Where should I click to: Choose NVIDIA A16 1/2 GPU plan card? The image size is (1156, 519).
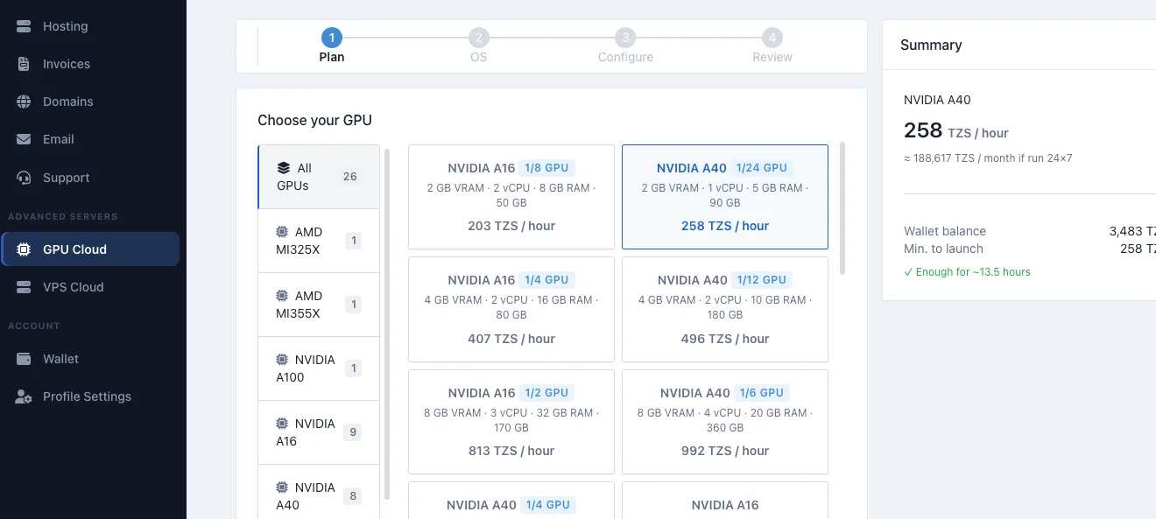pyautogui.click(x=511, y=422)
